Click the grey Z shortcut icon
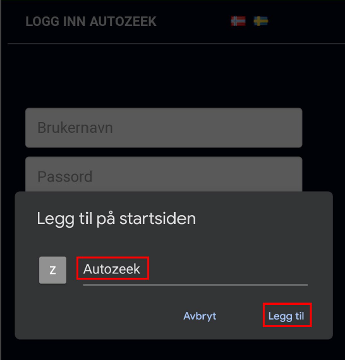The image size is (345, 360). tap(52, 270)
